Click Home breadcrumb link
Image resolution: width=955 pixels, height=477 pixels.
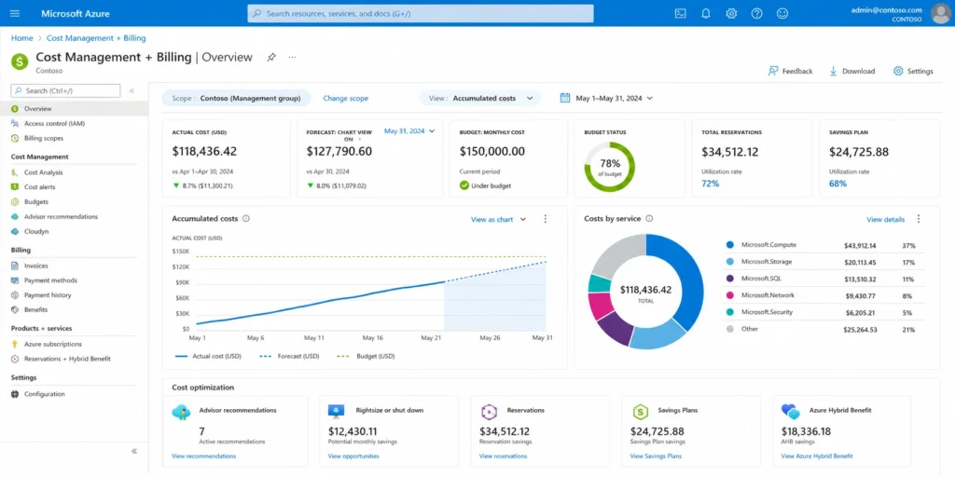point(22,37)
